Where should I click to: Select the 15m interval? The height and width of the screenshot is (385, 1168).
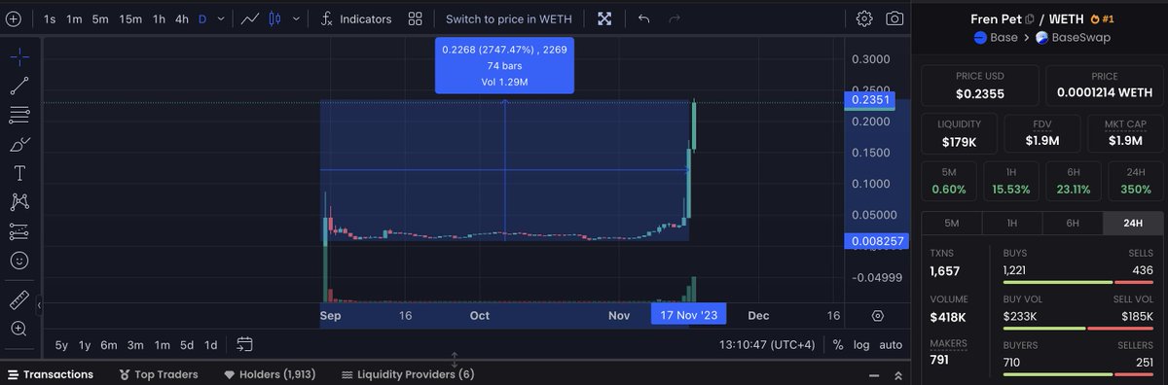(130, 18)
